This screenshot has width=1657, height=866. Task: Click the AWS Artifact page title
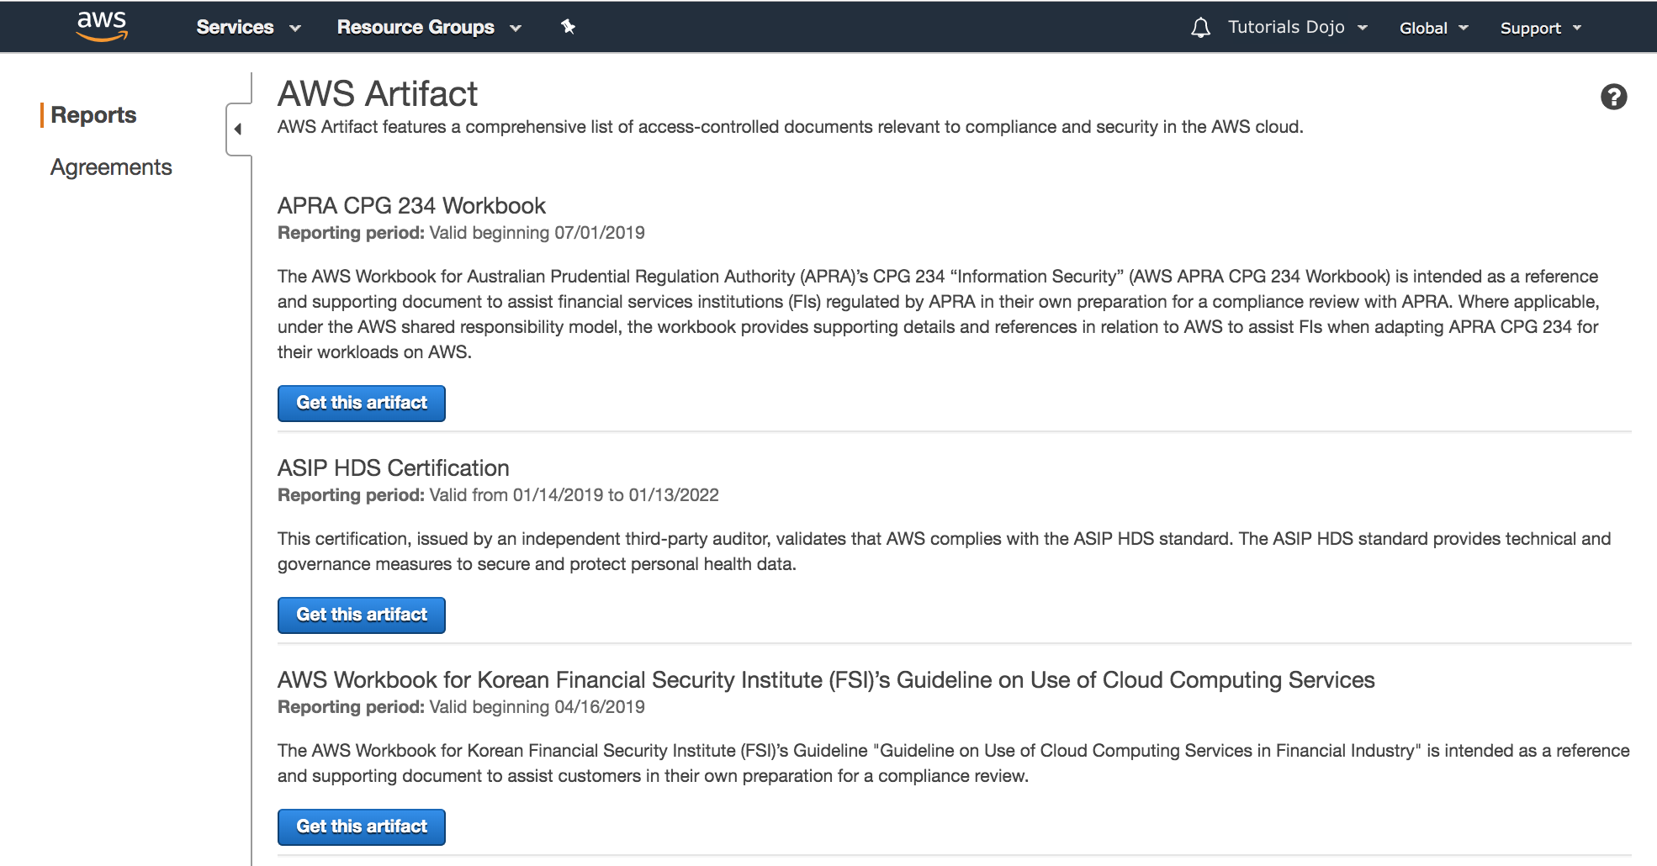click(x=378, y=93)
